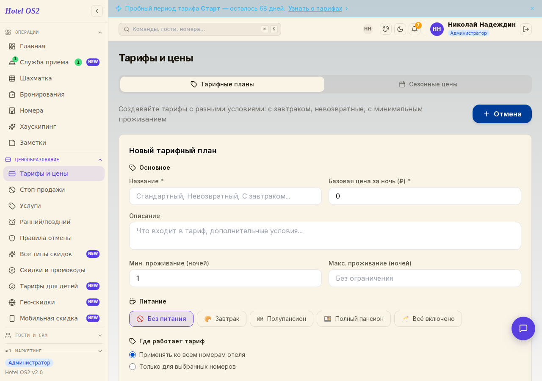
Task: Open notifications bell with badge 7
Action: [415, 29]
